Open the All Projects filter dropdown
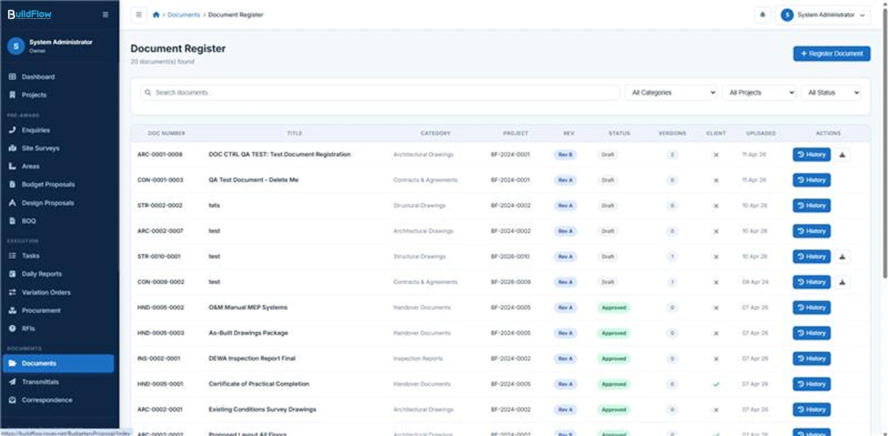Image resolution: width=888 pixels, height=436 pixels. click(759, 93)
